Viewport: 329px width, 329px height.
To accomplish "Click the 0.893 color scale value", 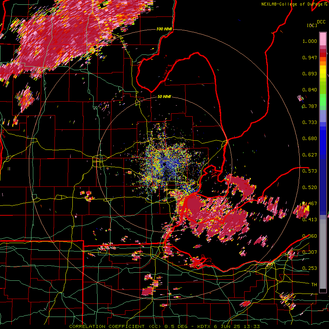I will (x=310, y=73).
